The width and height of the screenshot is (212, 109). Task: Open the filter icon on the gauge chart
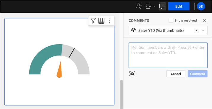(93, 21)
